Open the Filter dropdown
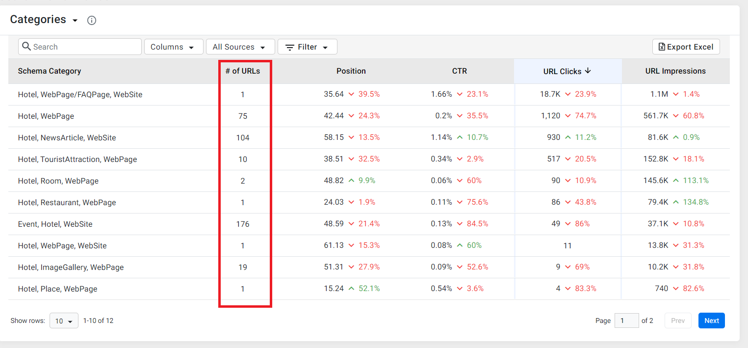 pyautogui.click(x=308, y=47)
